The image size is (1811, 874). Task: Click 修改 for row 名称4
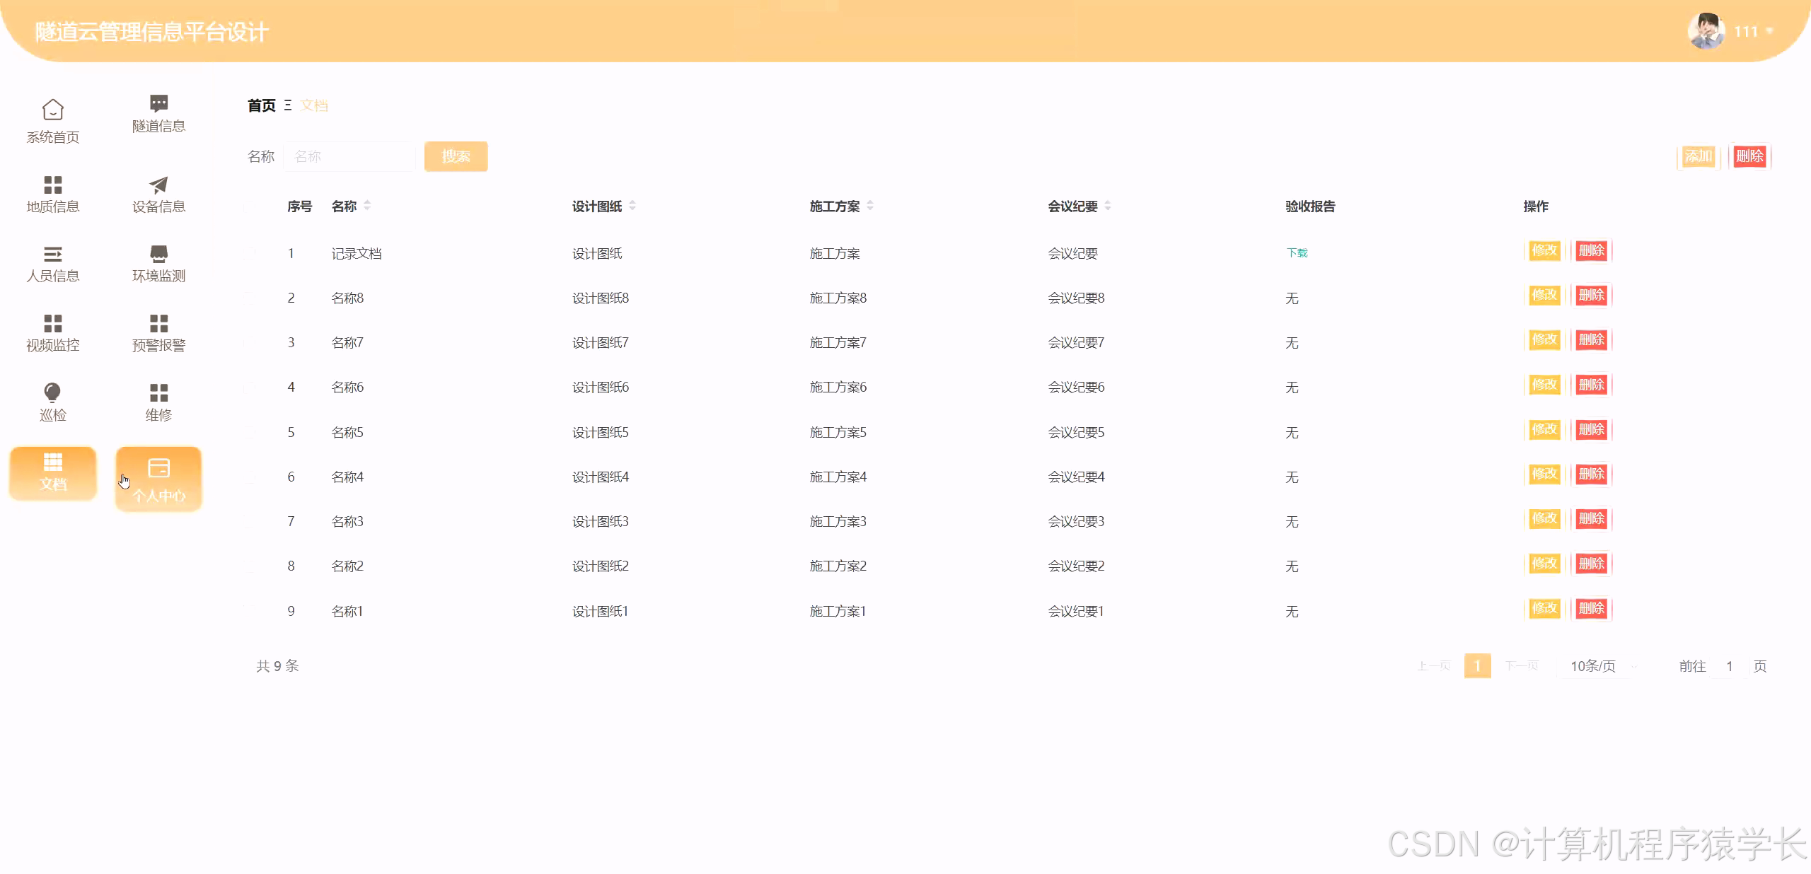[x=1544, y=474]
